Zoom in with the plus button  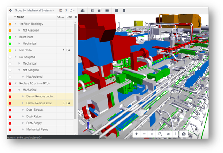pyautogui.click(x=137, y=134)
